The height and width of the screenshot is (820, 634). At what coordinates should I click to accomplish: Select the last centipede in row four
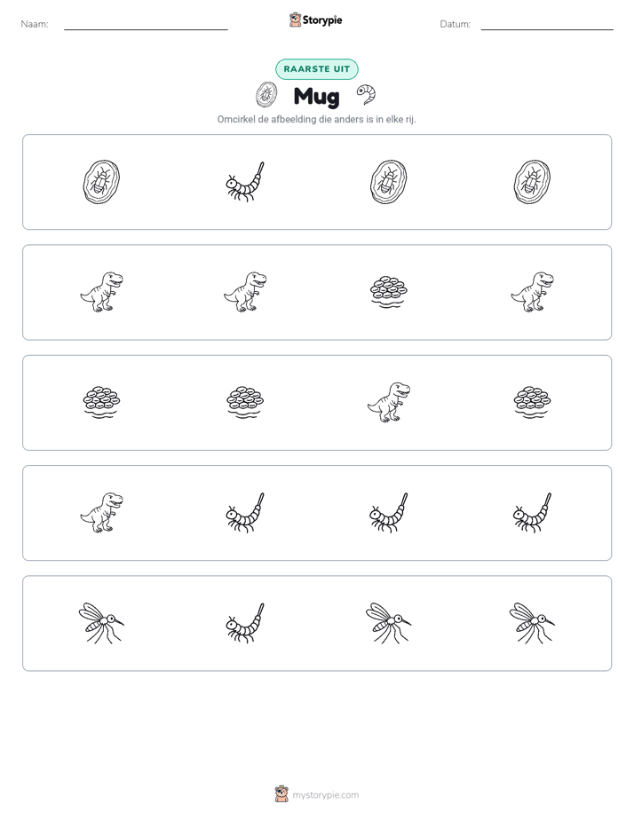(x=532, y=513)
